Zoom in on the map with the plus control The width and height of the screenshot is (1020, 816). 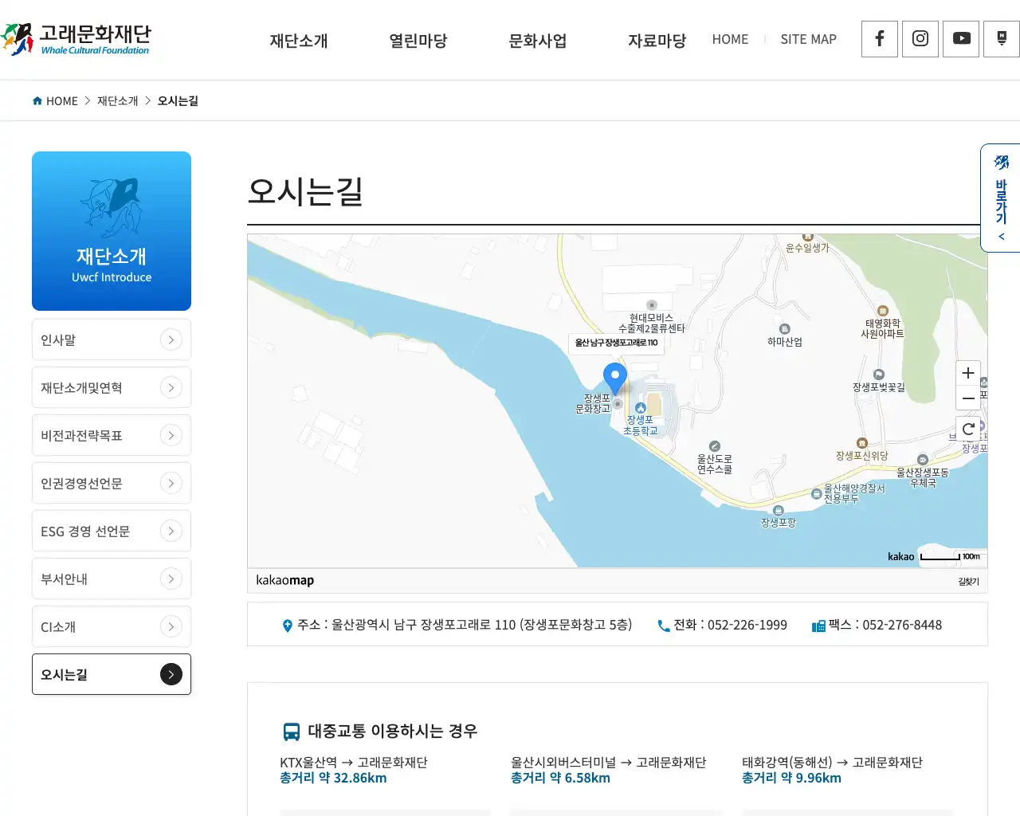point(968,372)
